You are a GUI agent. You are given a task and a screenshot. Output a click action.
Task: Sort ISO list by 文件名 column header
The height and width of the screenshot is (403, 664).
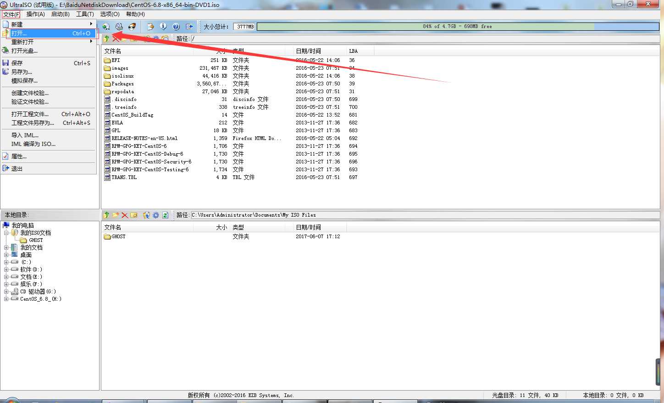click(147, 51)
